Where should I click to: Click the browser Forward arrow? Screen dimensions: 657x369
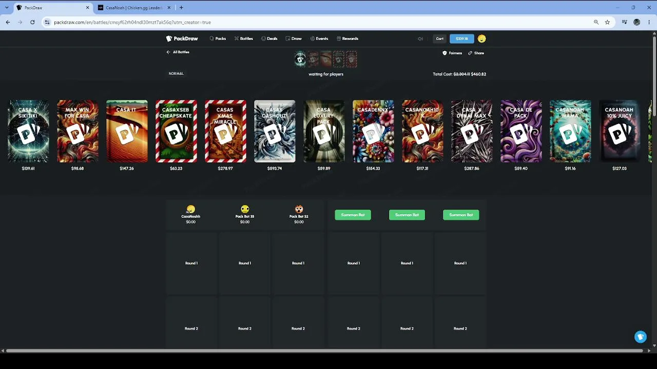20,22
